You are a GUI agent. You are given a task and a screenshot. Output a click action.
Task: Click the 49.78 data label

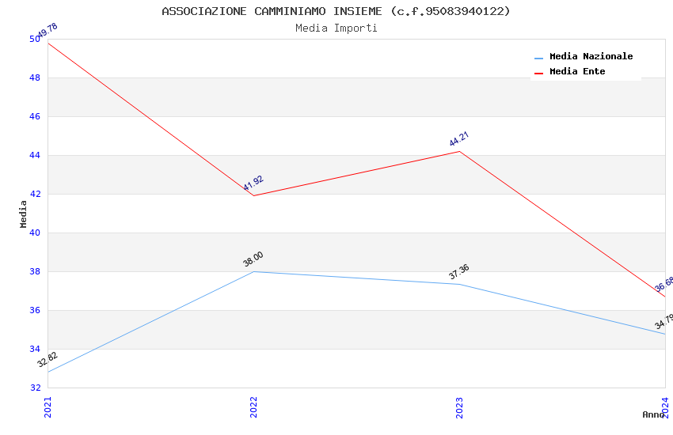(48, 30)
